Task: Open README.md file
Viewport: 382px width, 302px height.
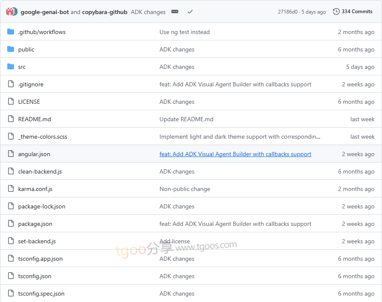Action: 35,119
